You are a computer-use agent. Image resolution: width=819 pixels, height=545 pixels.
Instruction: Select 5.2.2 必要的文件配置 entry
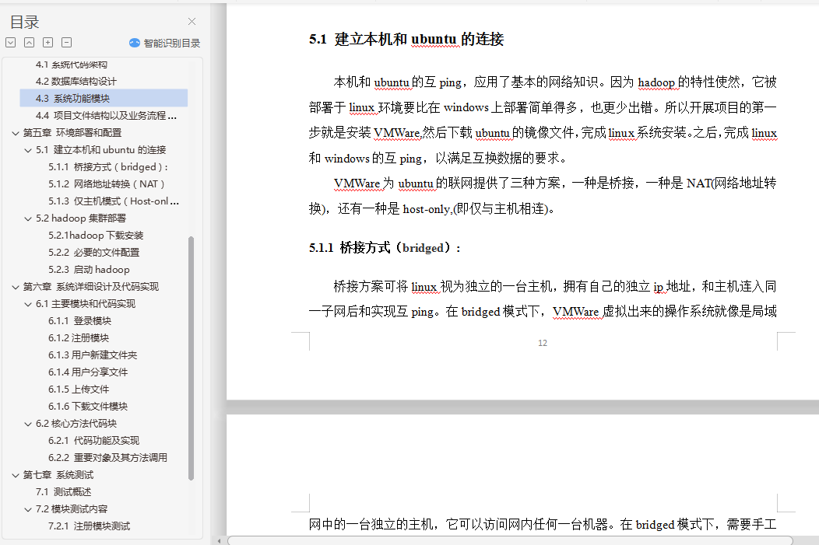[94, 253]
